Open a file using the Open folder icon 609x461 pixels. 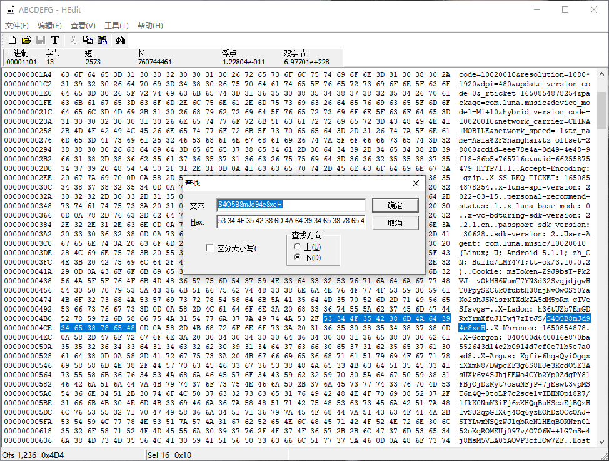coord(27,39)
